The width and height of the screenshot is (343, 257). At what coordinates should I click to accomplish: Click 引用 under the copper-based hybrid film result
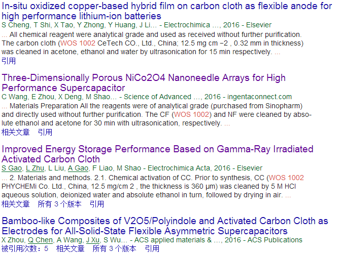[x=9, y=61]
